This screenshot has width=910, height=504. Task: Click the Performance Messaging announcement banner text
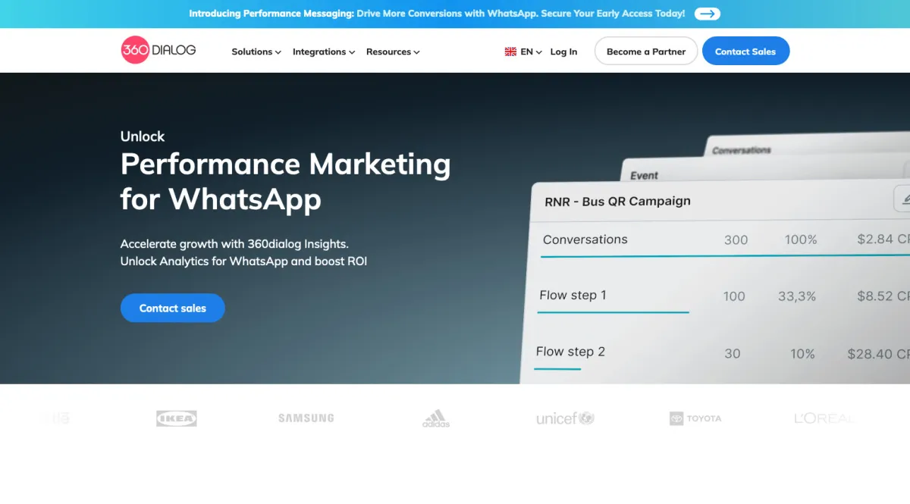coord(437,14)
